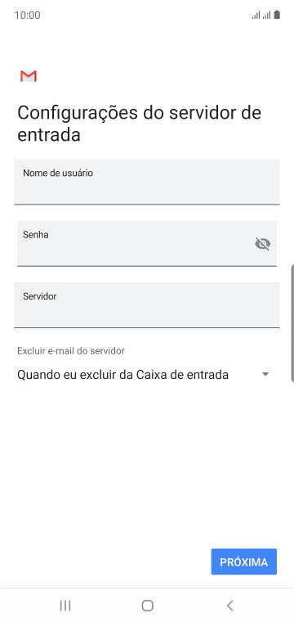Click the page scrollbar handle
Viewport: 294px width, 622px height.
(x=292, y=322)
